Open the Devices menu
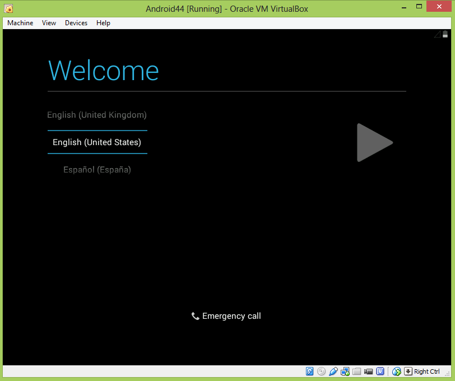Image resolution: width=455 pixels, height=381 pixels. point(76,23)
